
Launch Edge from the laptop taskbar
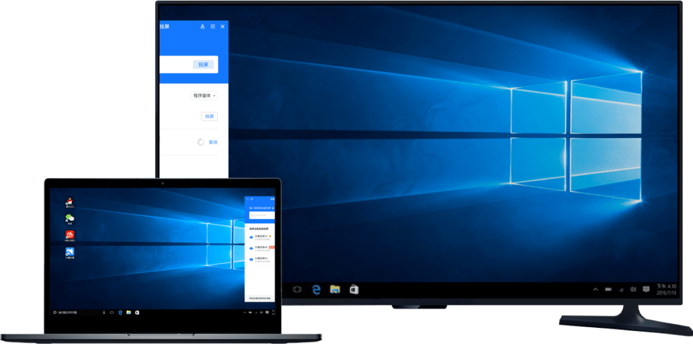click(x=120, y=312)
